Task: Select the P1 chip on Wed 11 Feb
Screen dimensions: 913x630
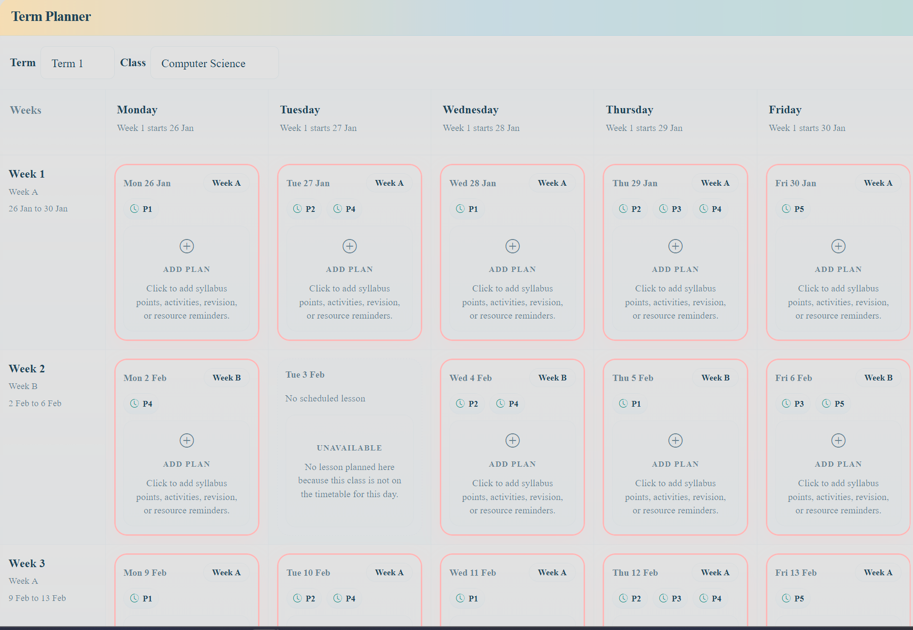Action: pyautogui.click(x=467, y=598)
